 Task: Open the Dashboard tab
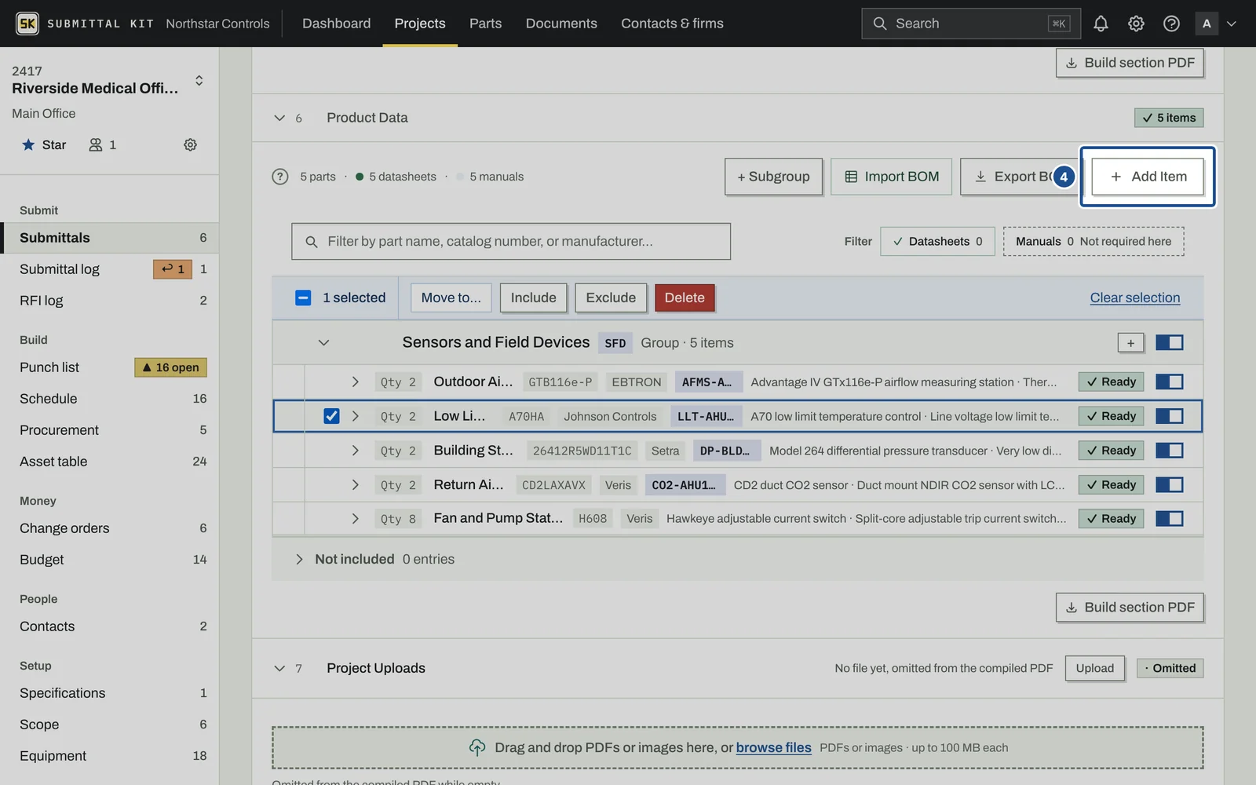pyautogui.click(x=336, y=24)
